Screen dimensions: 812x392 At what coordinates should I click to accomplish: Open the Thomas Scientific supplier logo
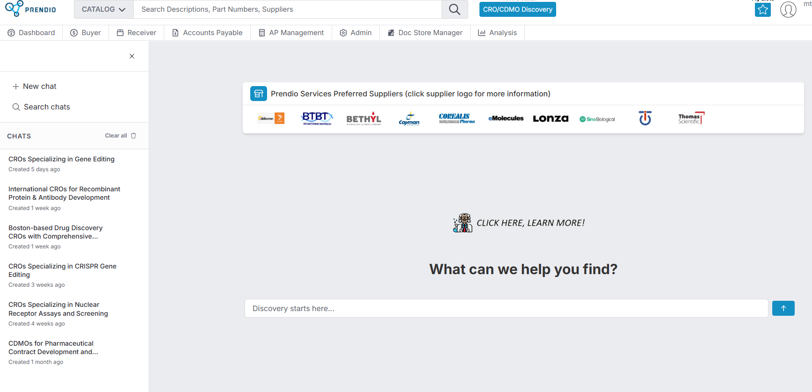tap(691, 119)
